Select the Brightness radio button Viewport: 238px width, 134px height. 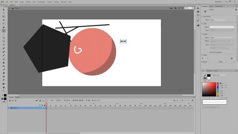click(x=221, y=88)
